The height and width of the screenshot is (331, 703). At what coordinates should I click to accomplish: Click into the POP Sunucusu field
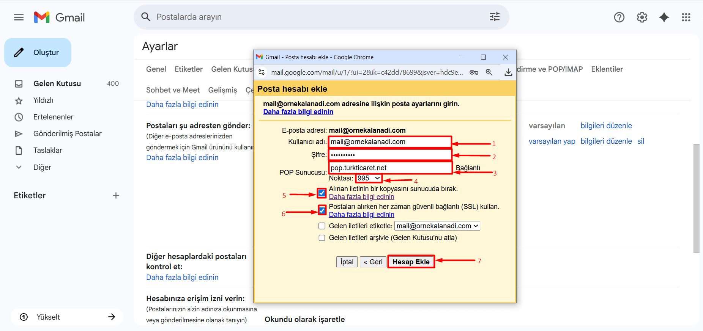(x=390, y=168)
